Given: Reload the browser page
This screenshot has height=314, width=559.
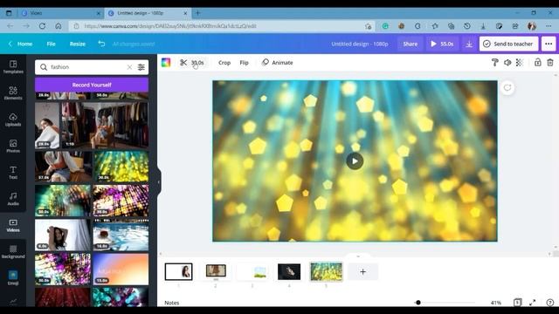Looking at the screenshot, I should [x=42, y=26].
